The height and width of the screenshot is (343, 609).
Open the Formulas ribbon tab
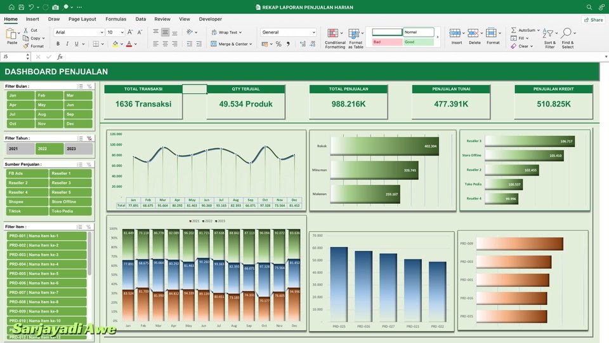pyautogui.click(x=115, y=19)
